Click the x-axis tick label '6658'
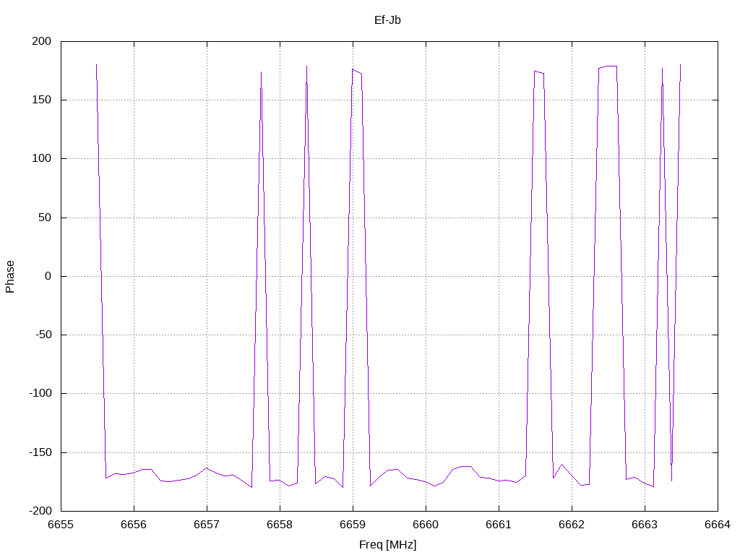Image resolution: width=740 pixels, height=555 pixels. click(x=280, y=525)
